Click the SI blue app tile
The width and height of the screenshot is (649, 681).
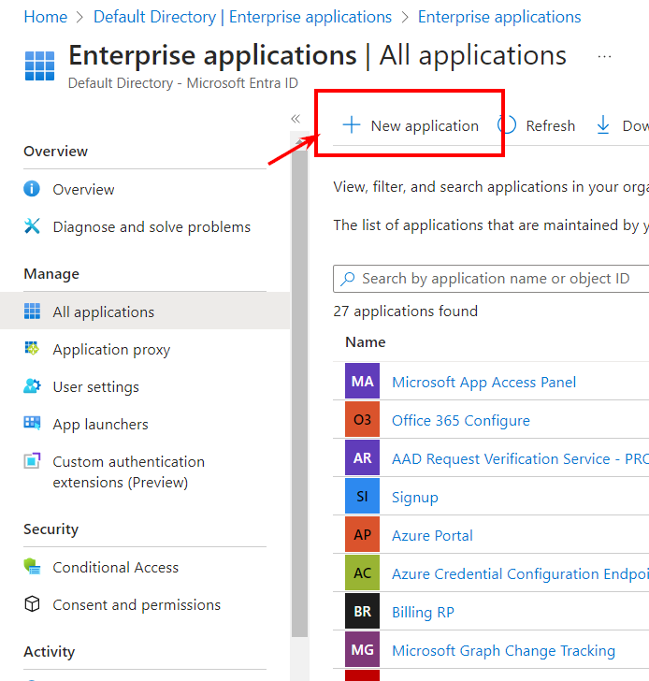tap(362, 496)
